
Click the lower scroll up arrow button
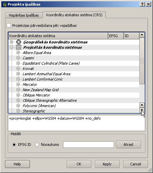(x=142, y=105)
